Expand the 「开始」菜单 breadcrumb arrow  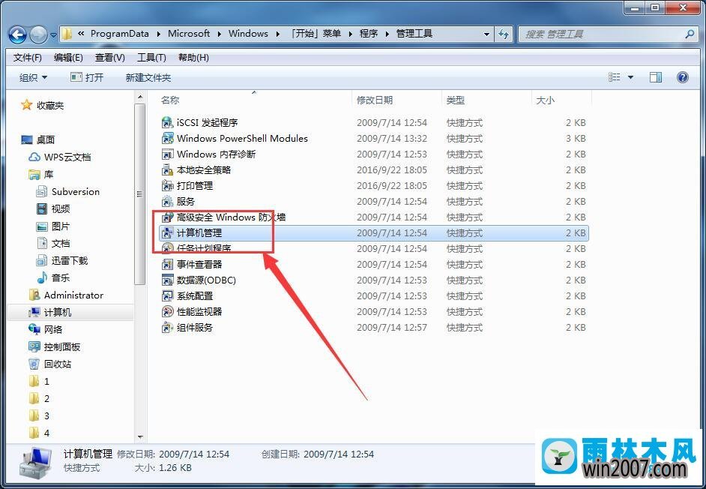[x=350, y=34]
